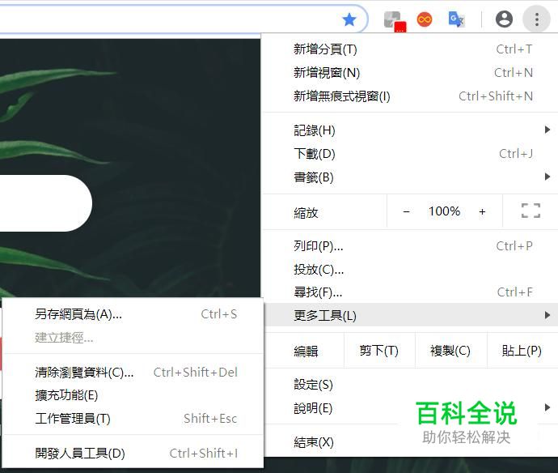Expand the 書籤(B) bookmarks submenu
Image resolution: width=558 pixels, height=473 pixels.
411,177
